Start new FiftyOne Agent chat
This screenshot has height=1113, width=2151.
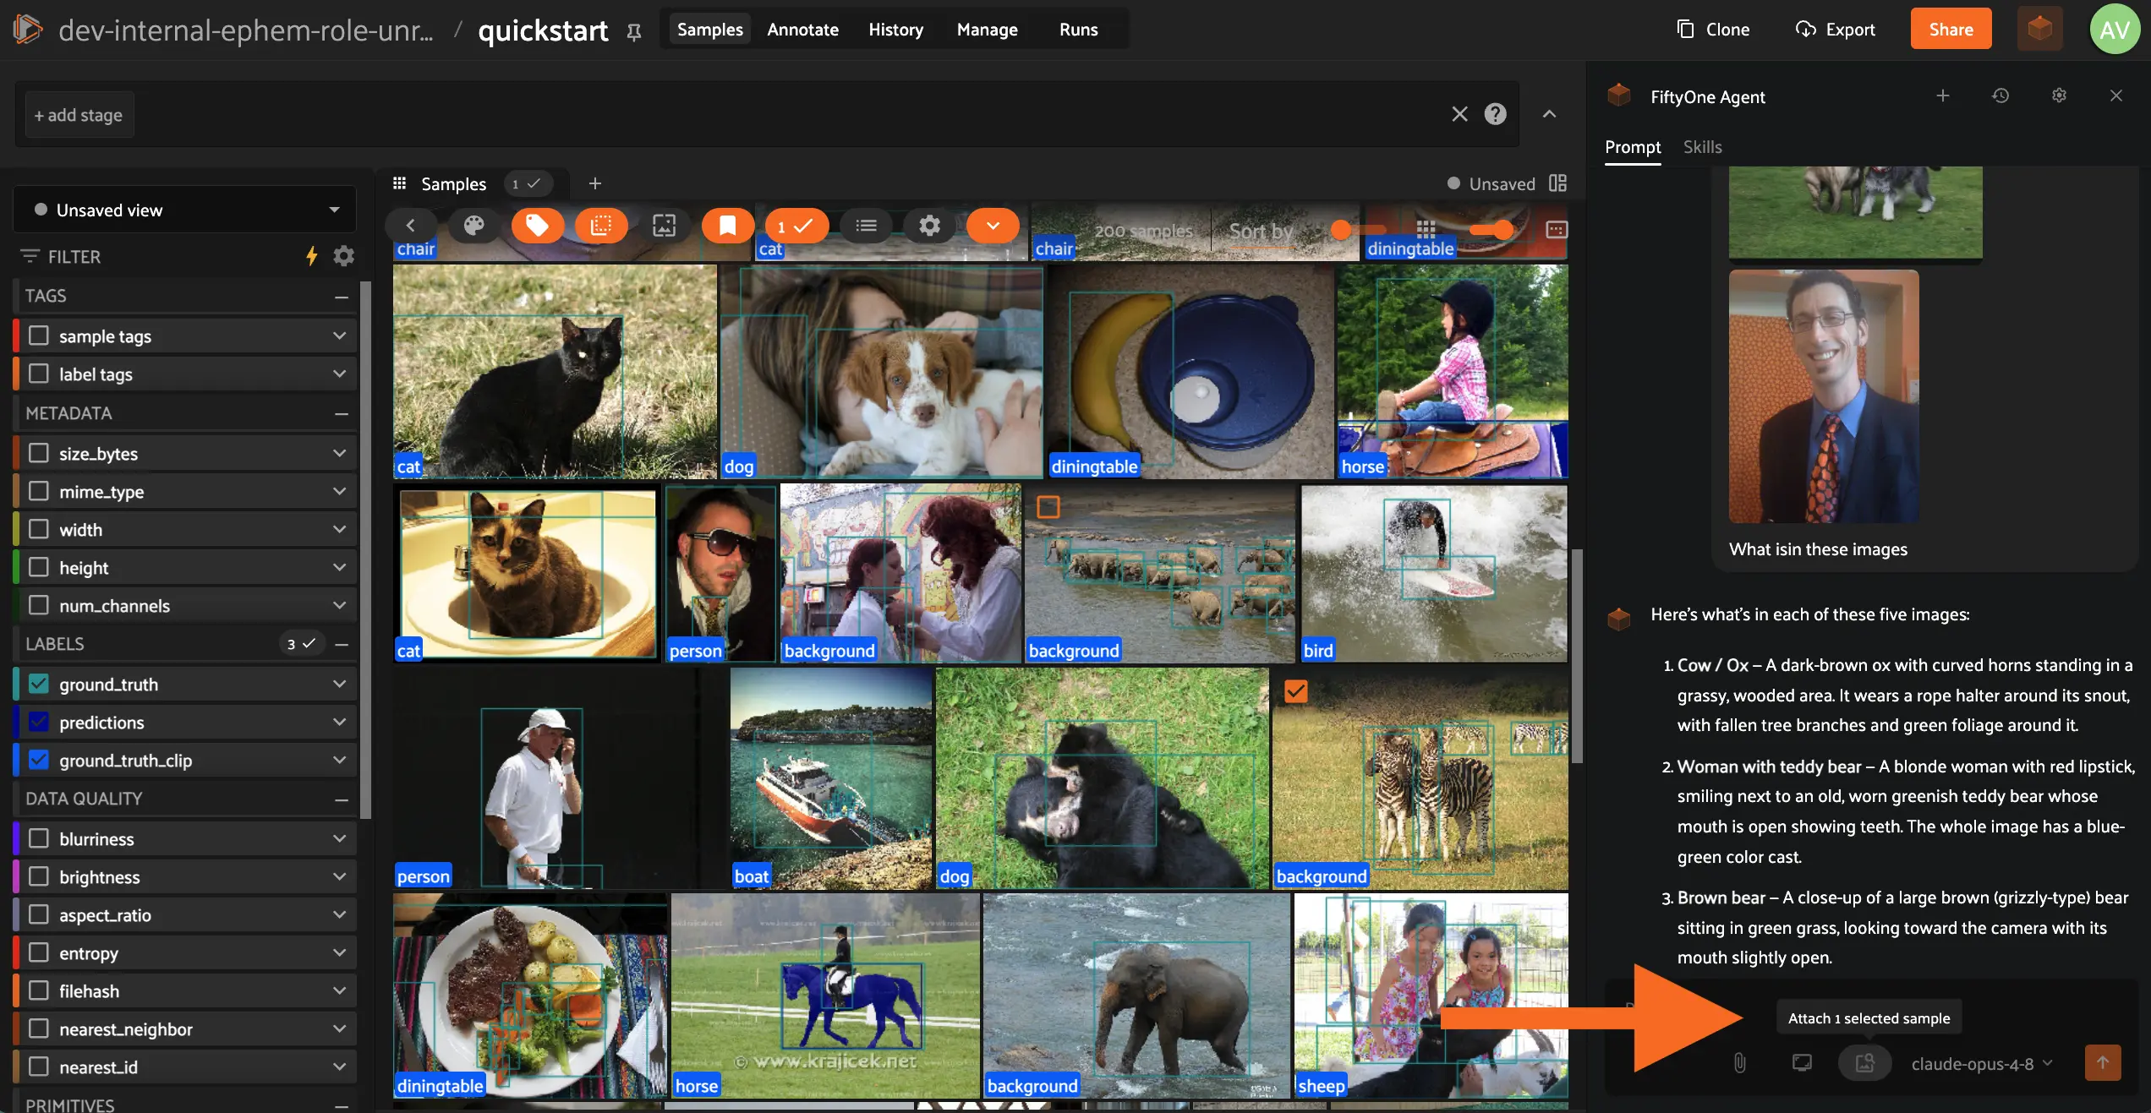(x=1942, y=96)
